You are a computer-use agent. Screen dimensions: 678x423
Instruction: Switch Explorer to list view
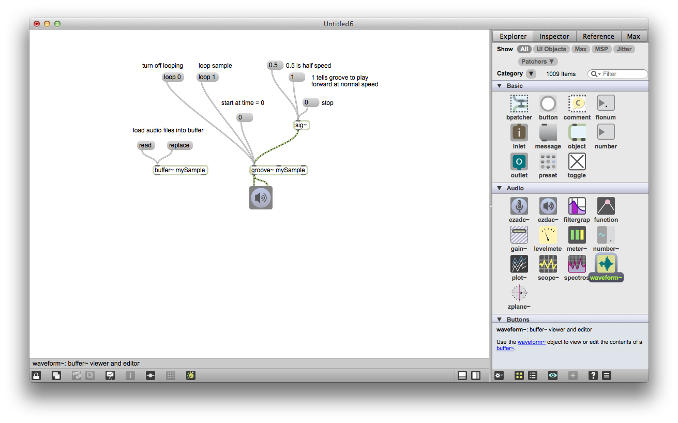[x=532, y=375]
